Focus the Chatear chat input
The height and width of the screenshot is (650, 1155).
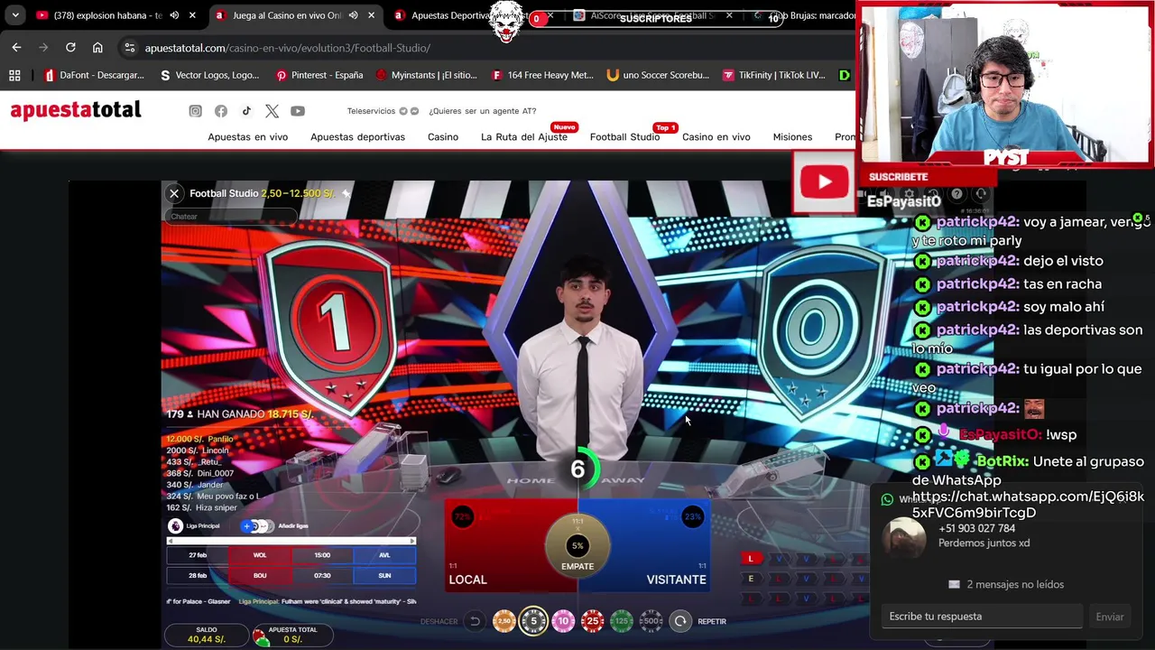(230, 217)
